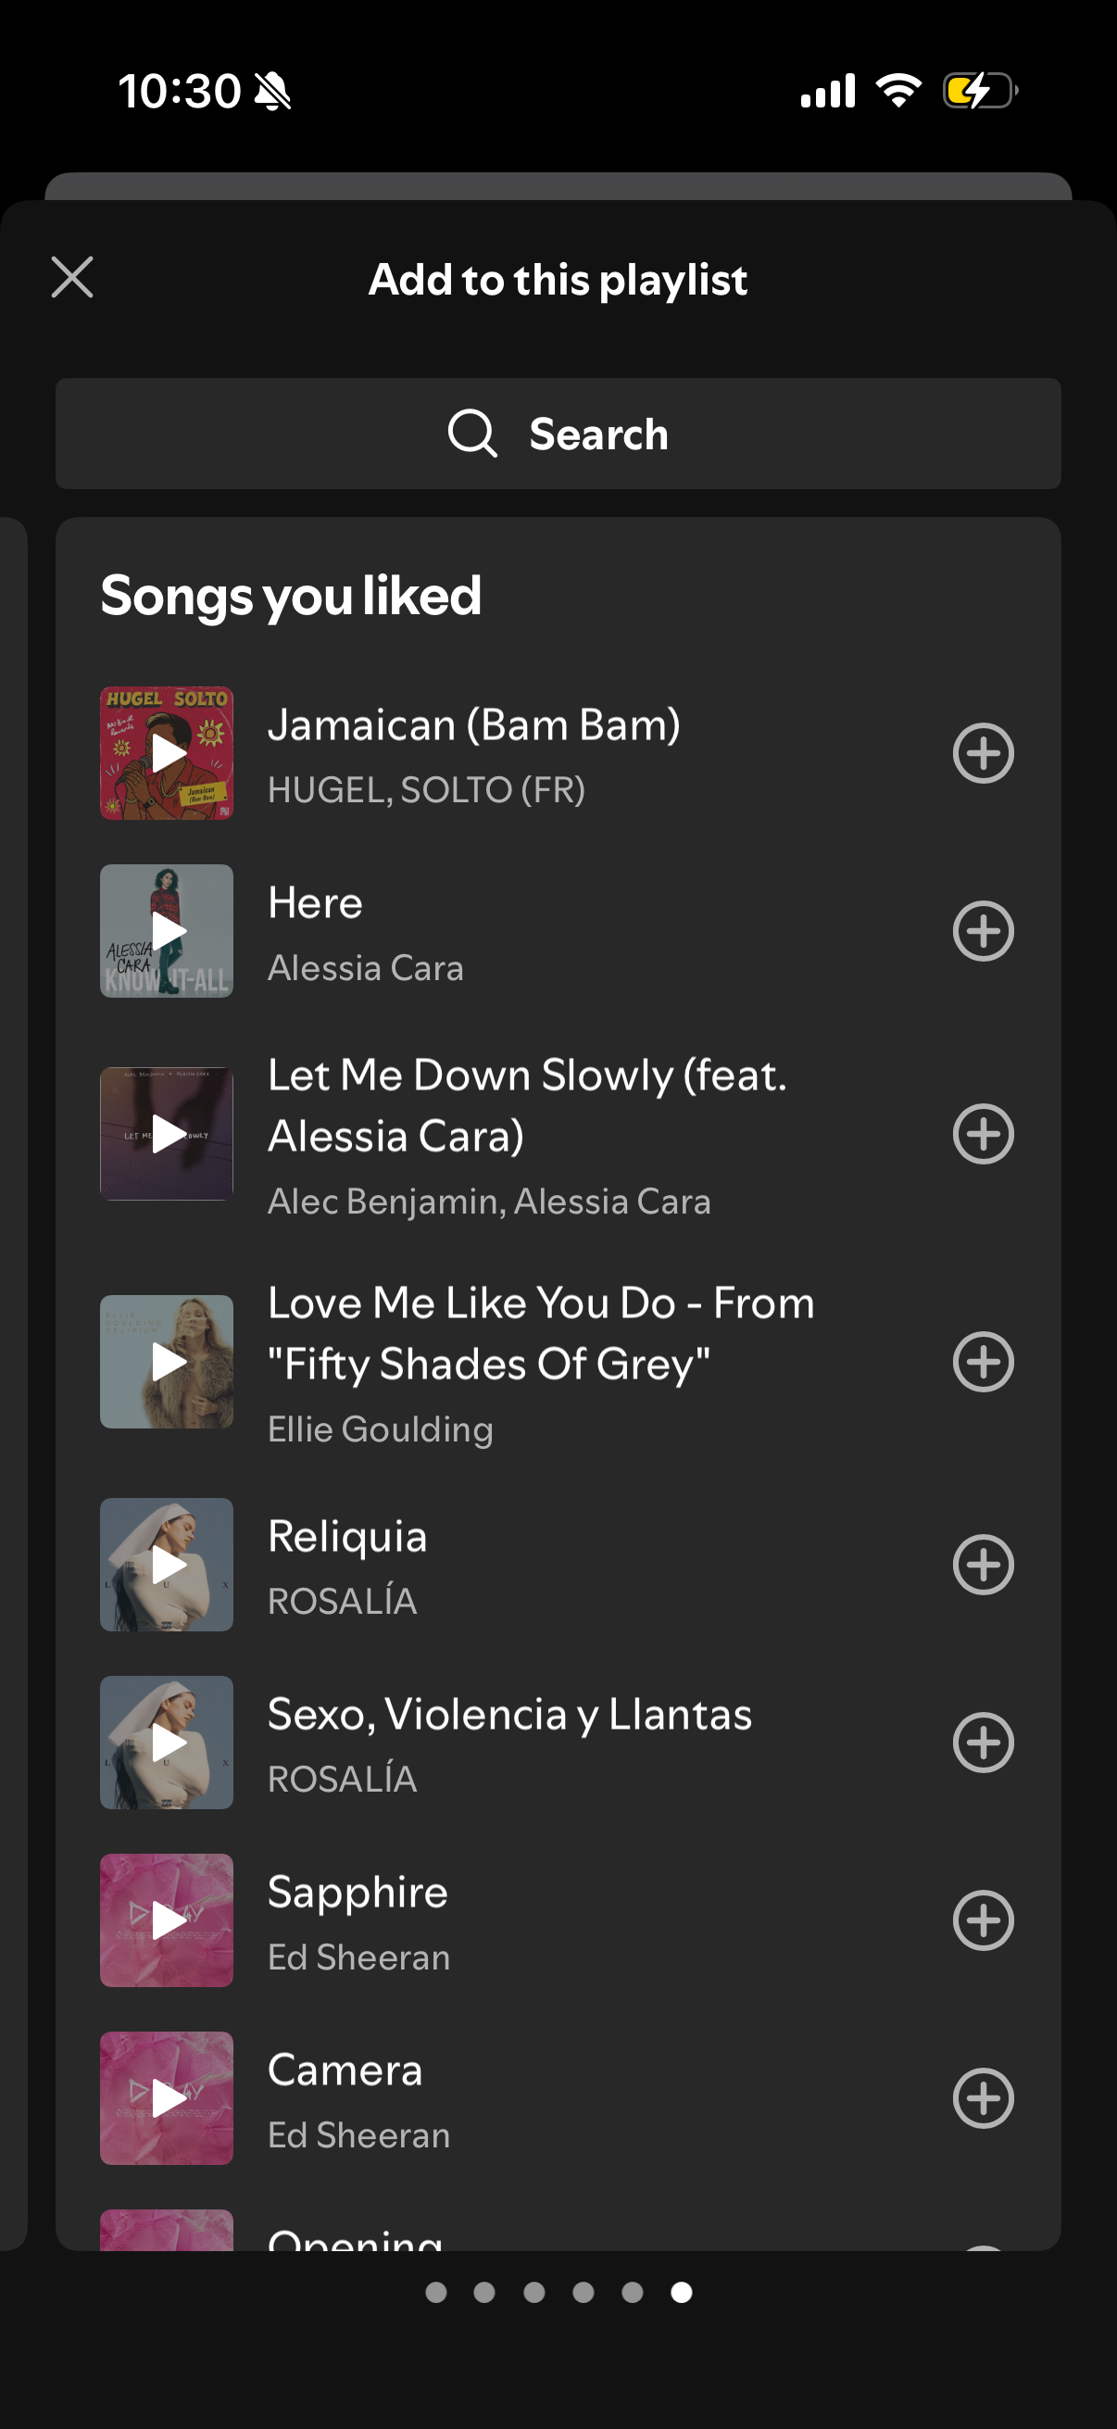Add "Sexo, Violencia y Llantas" to playlist
This screenshot has height=2429, width=1117.
pyautogui.click(x=983, y=1743)
